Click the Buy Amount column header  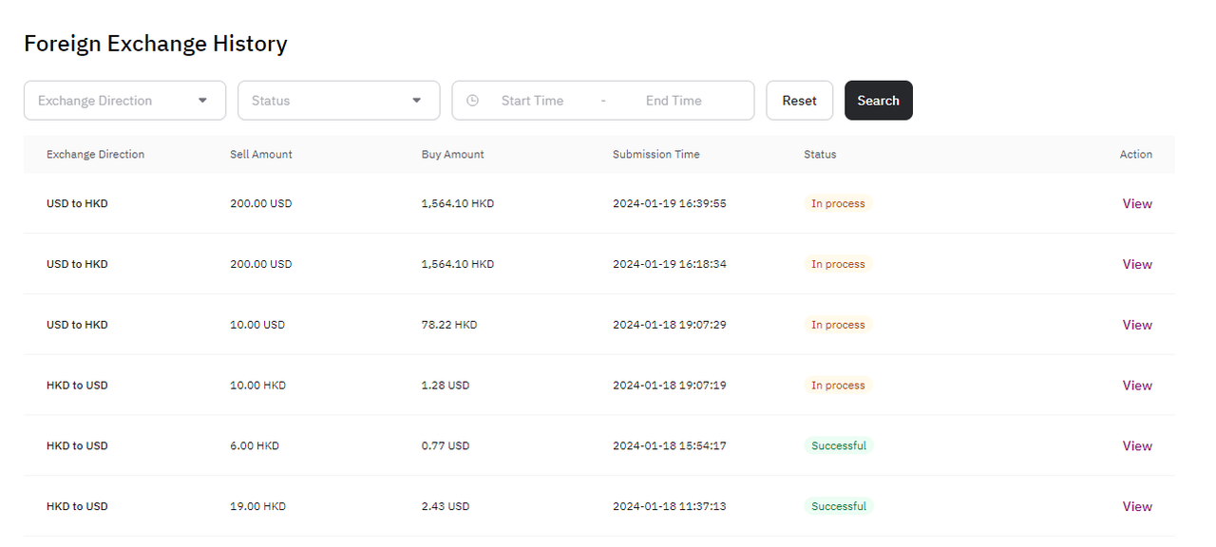(x=453, y=154)
